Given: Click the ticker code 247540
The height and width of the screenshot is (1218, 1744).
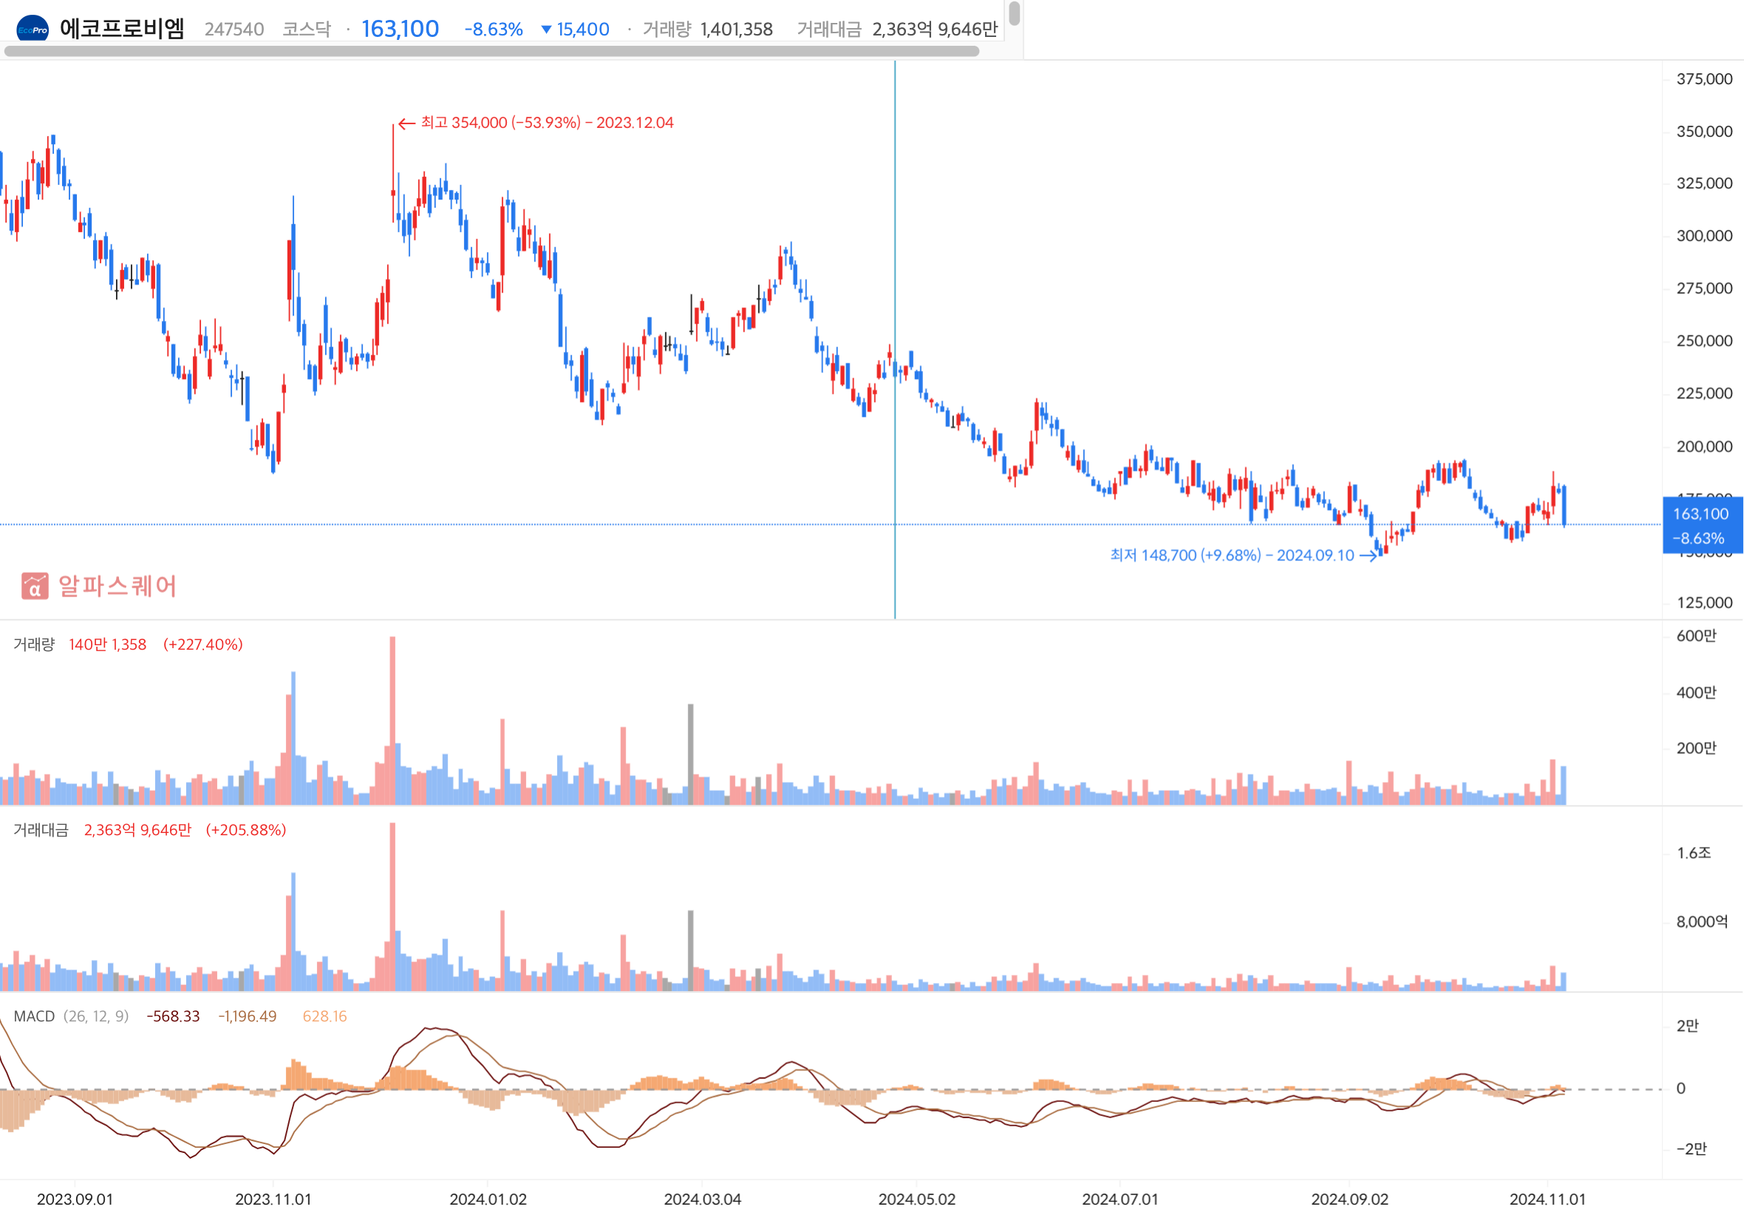Looking at the screenshot, I should (234, 30).
